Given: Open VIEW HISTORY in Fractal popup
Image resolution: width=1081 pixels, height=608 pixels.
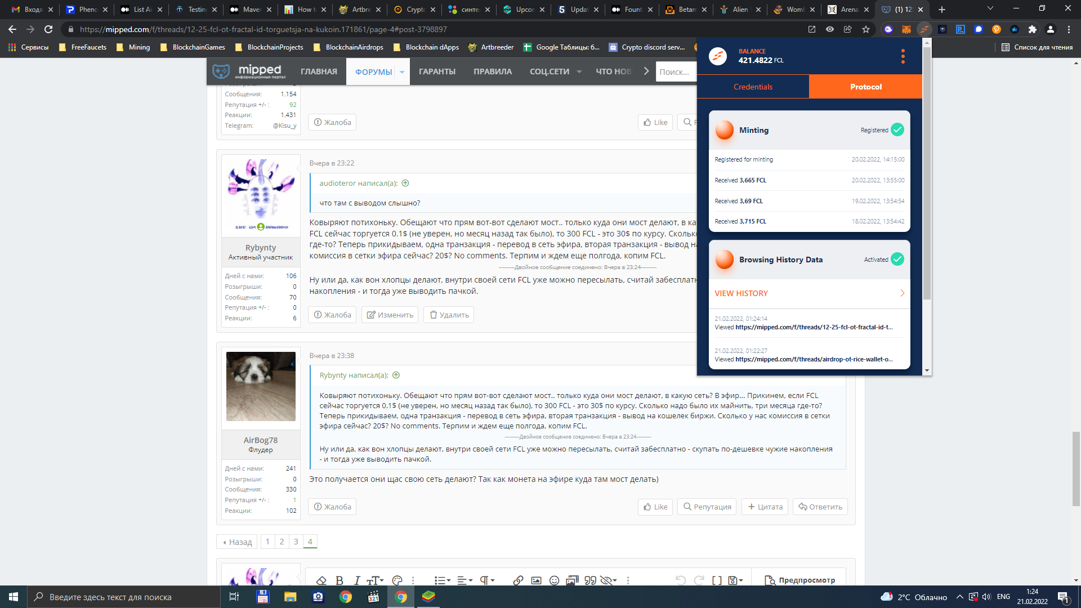Looking at the screenshot, I should click(809, 293).
